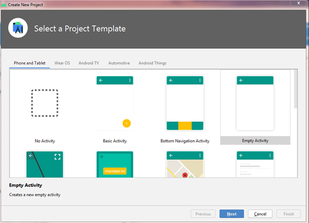Switch to the Android TV tab
Screen dimensions: 309x223
coord(89,63)
